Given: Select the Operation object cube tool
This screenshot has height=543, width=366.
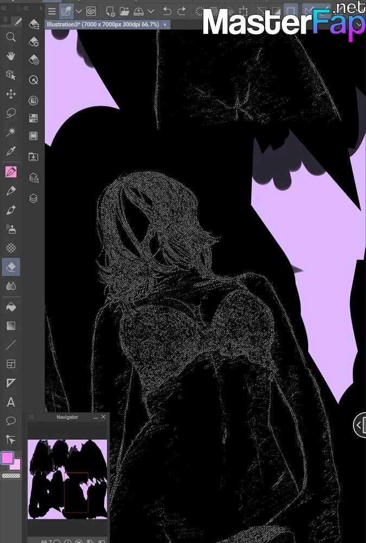Looking at the screenshot, I should (11, 75).
